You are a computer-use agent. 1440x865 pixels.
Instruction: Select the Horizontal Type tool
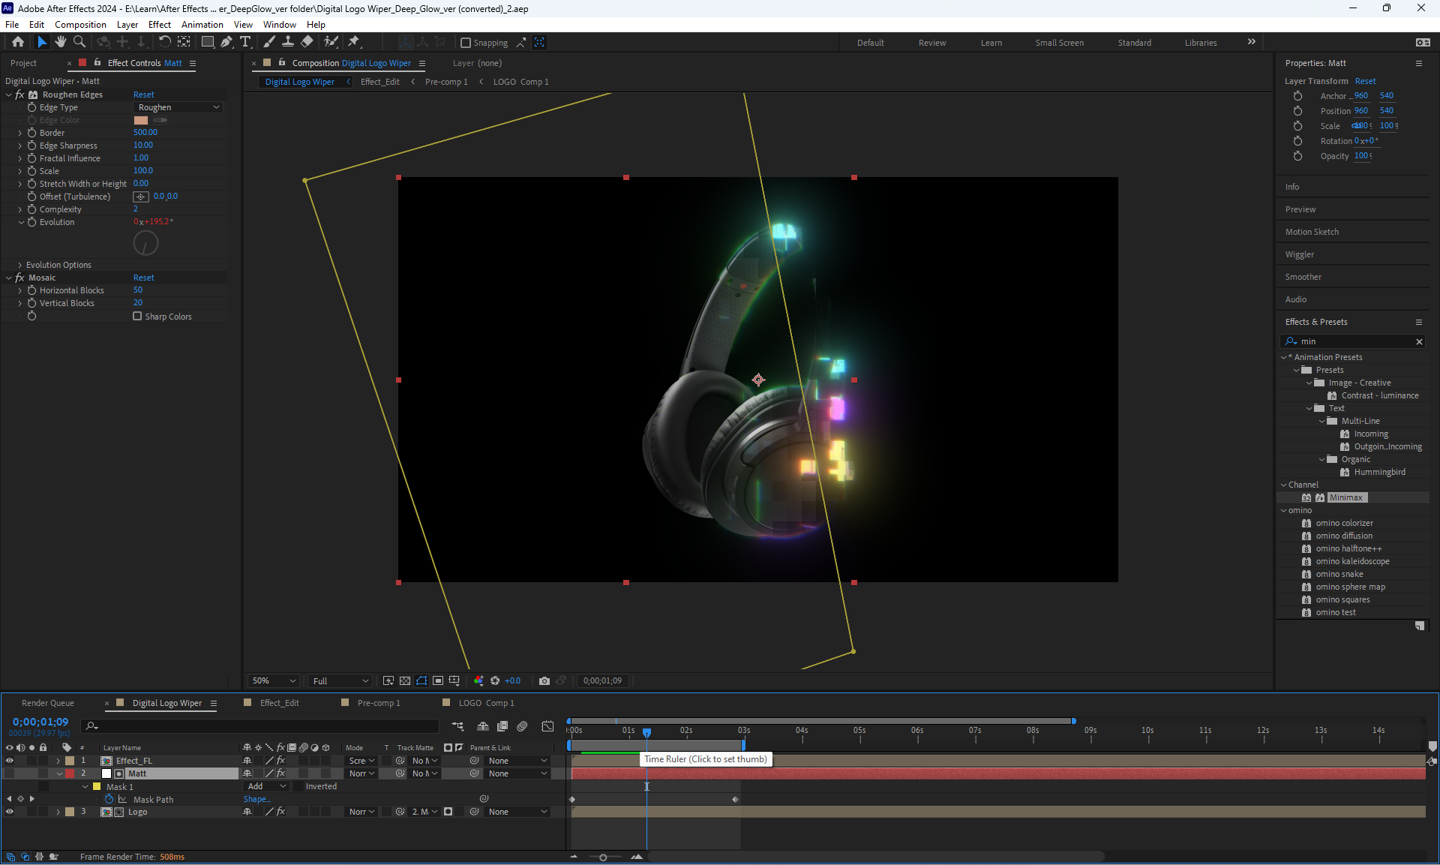(245, 42)
